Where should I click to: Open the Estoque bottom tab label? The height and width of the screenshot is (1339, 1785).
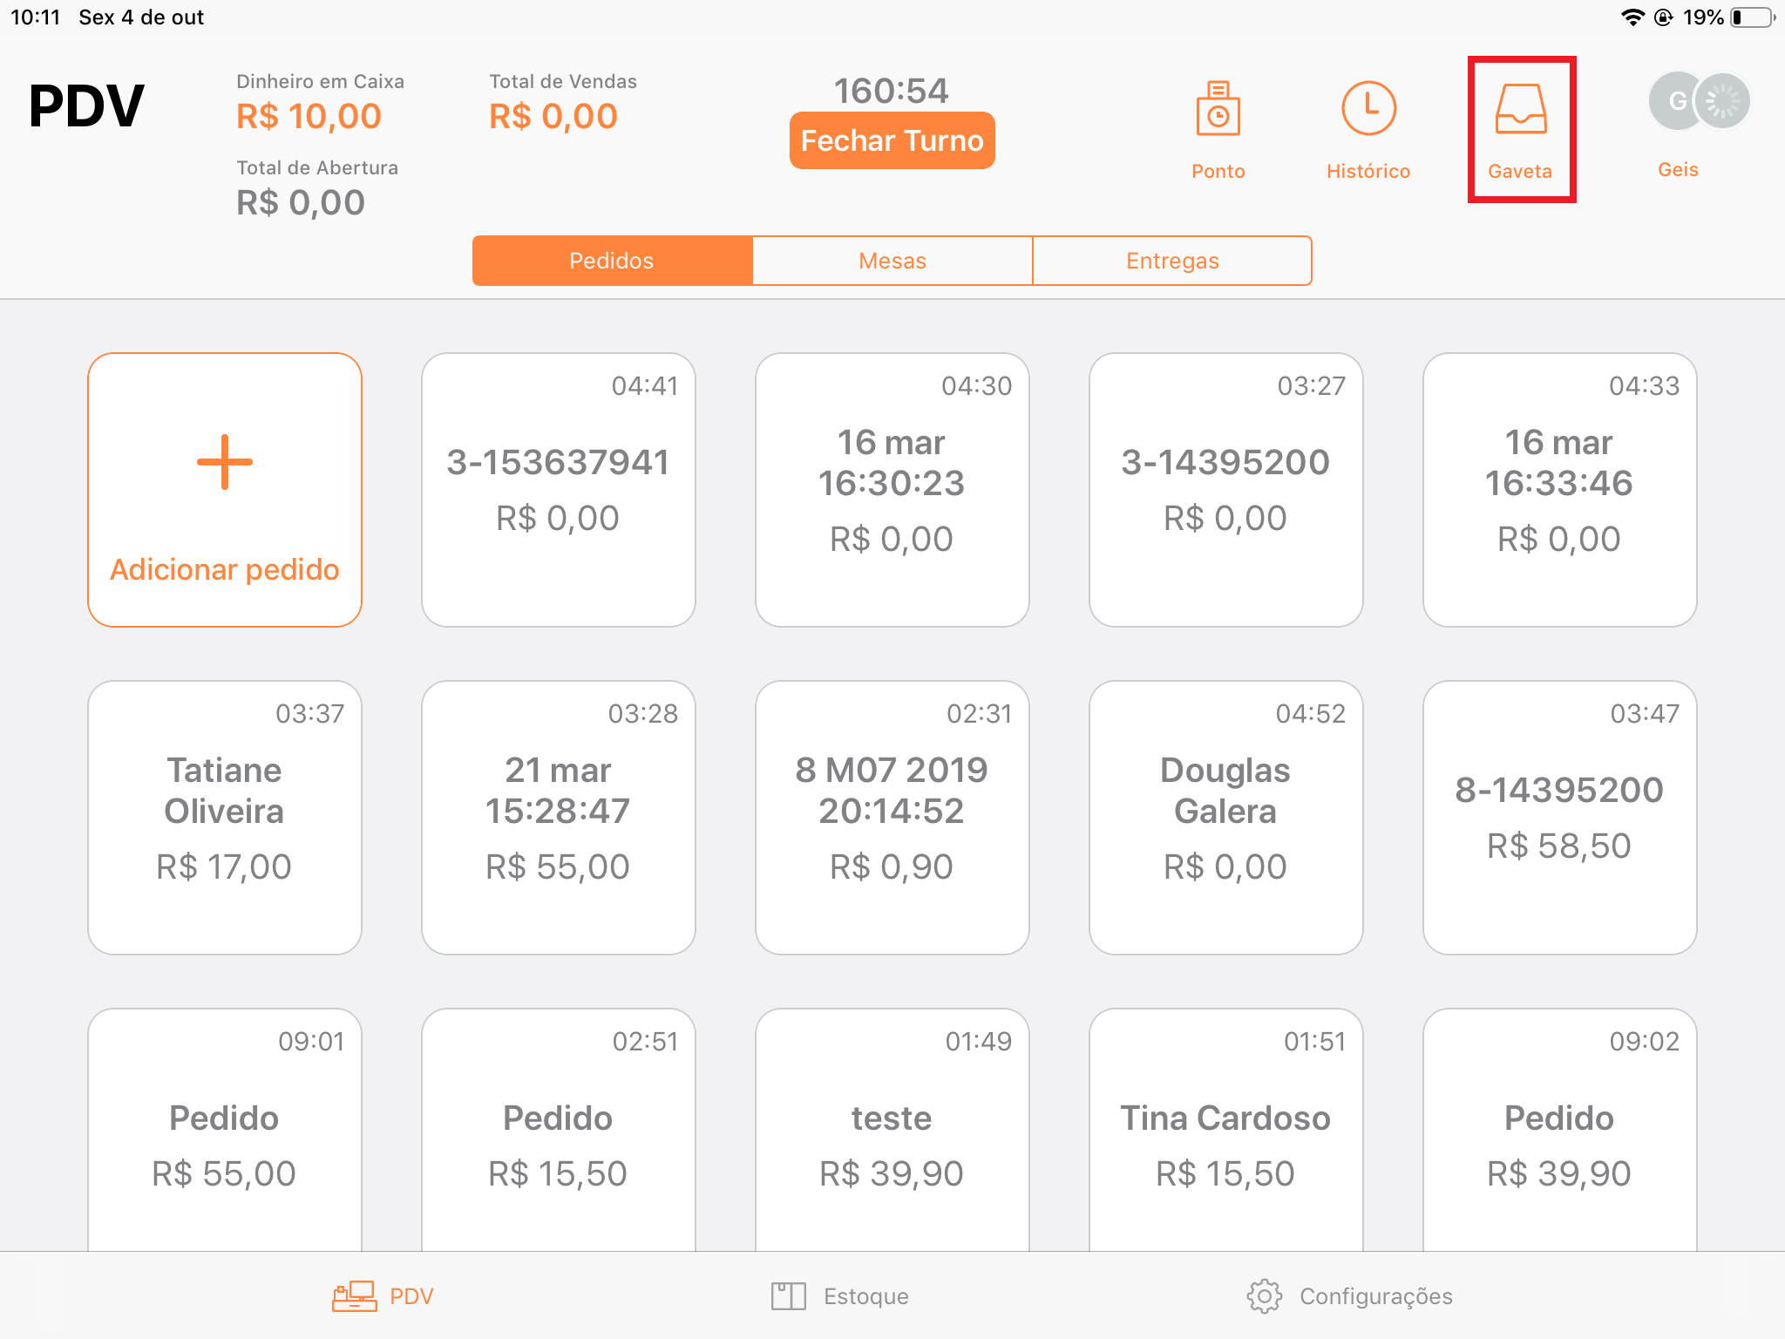pos(866,1296)
